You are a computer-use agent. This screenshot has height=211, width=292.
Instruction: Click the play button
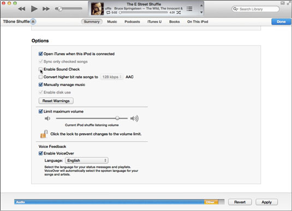click(34, 9)
